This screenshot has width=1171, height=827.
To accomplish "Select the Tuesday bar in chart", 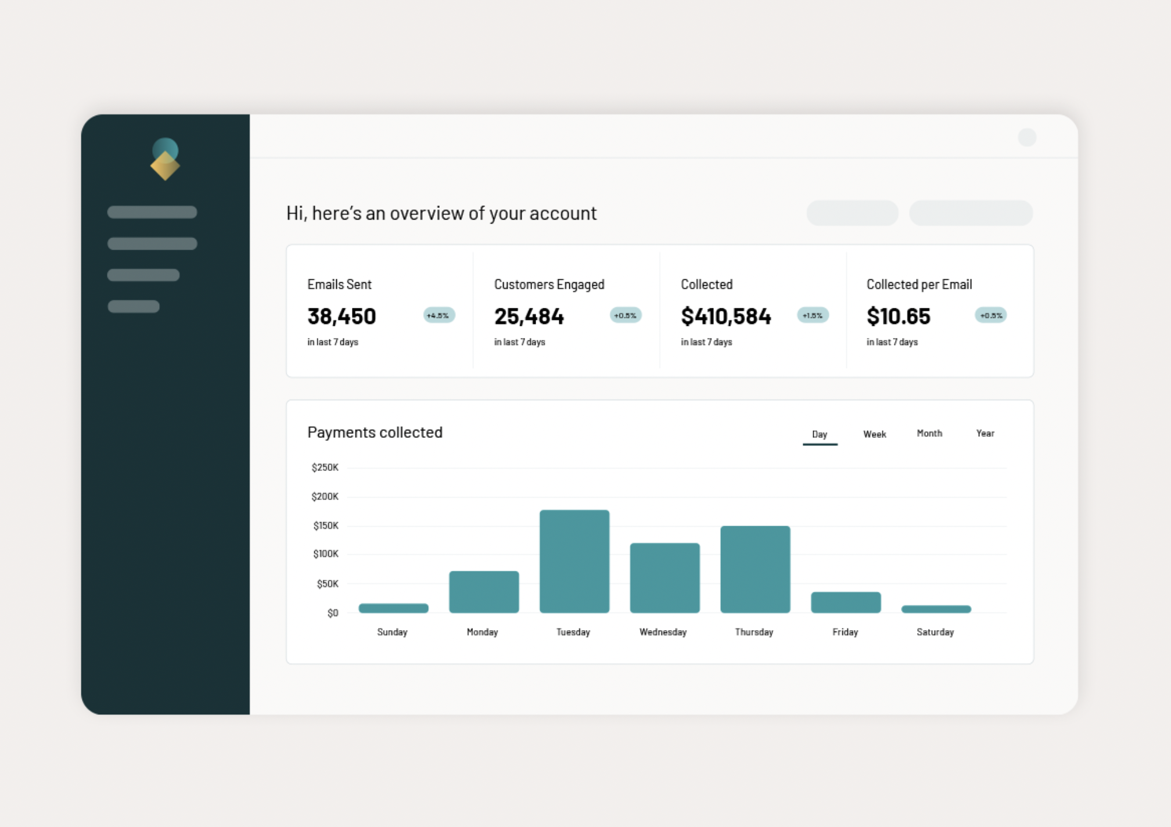I will click(x=574, y=562).
